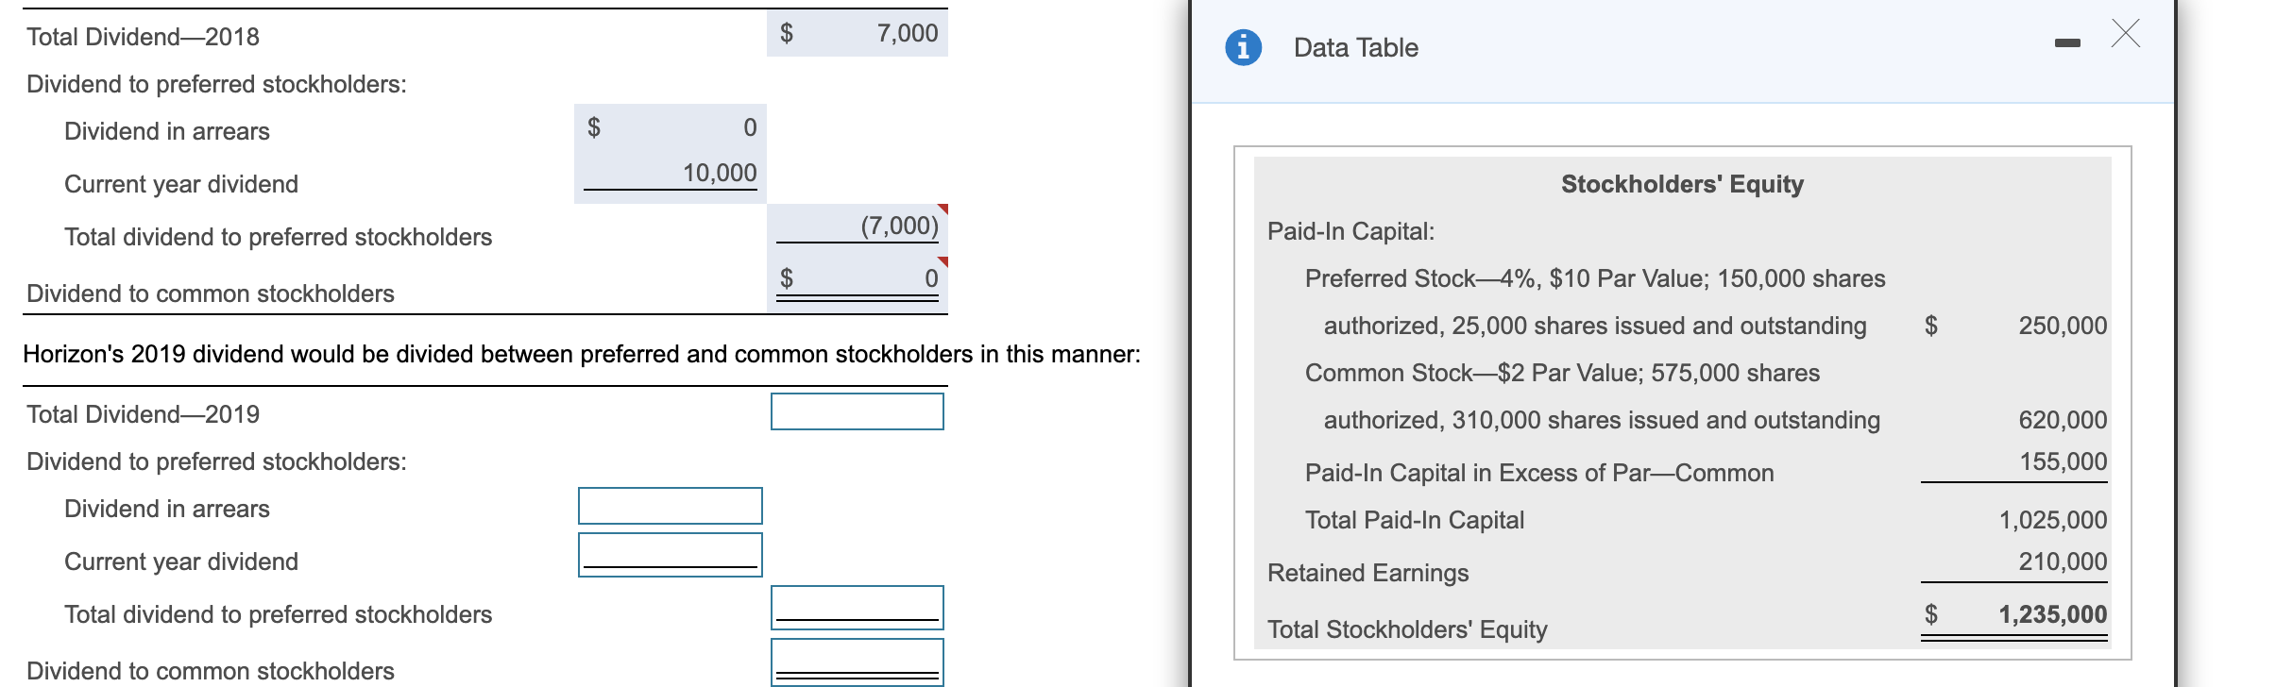Click the Total Dividend—2019 input field
Image resolution: width=2293 pixels, height=687 pixels.
pos(857,411)
